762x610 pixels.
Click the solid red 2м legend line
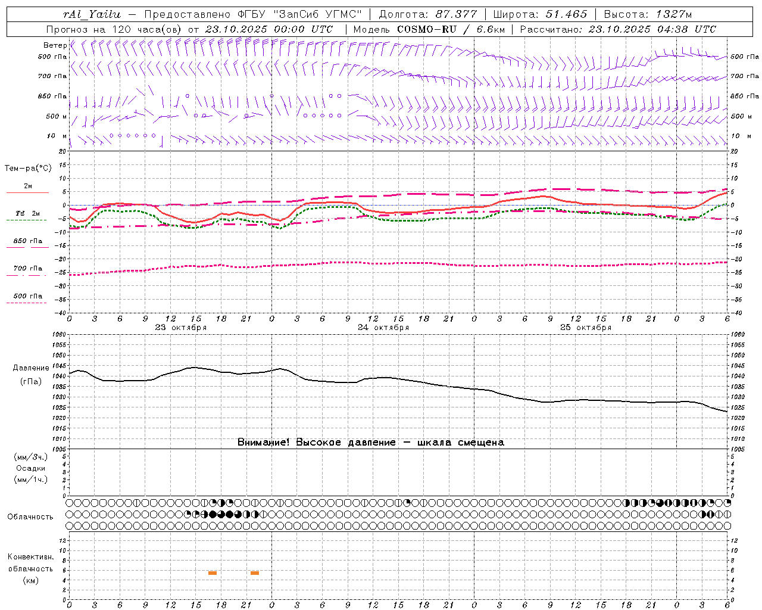27,192
